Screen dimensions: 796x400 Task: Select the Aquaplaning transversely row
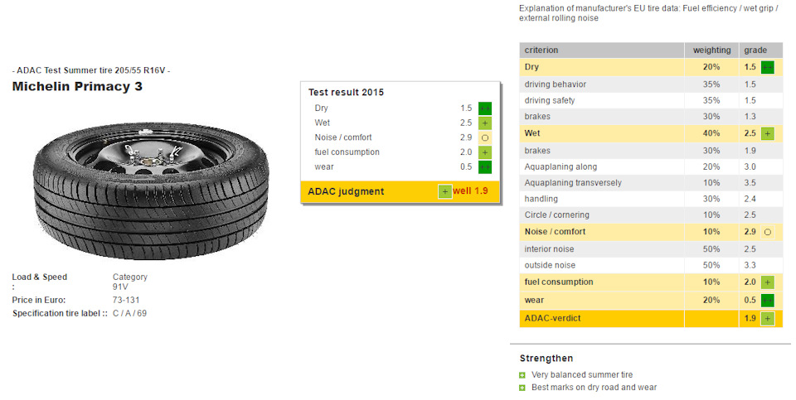pyautogui.click(x=651, y=183)
